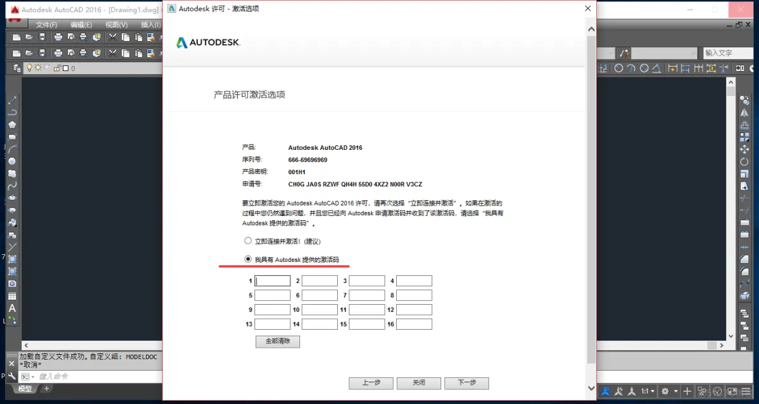Toggle layer freeze sun icon
Viewport: 759px width, 404px height.
(x=38, y=68)
